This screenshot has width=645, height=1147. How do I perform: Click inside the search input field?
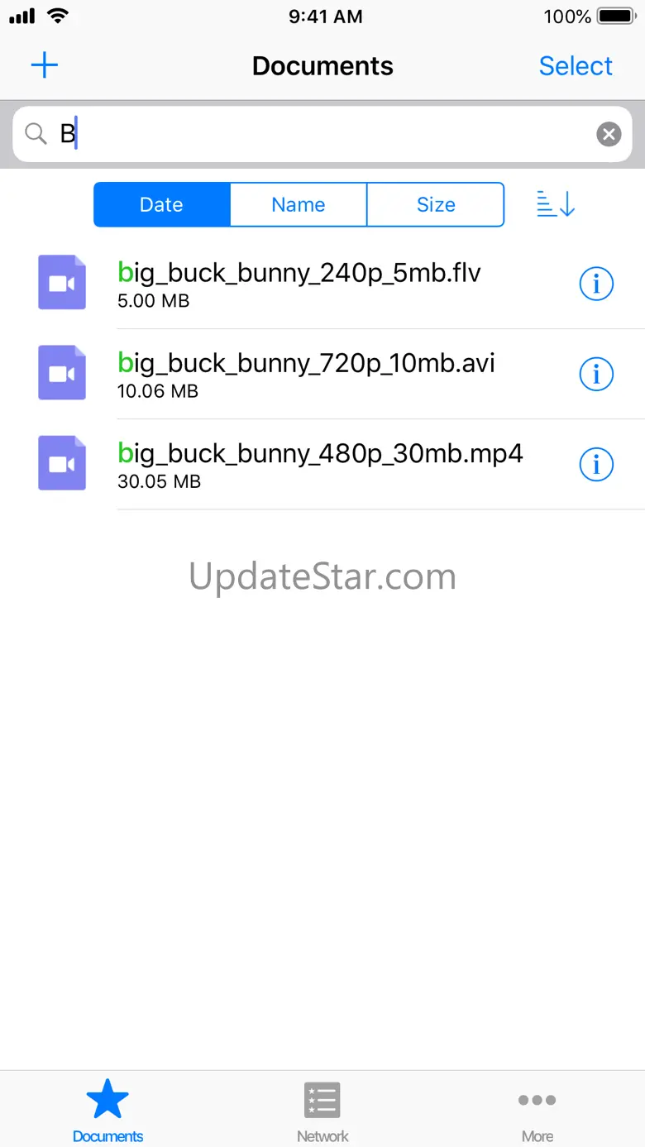[x=322, y=134]
